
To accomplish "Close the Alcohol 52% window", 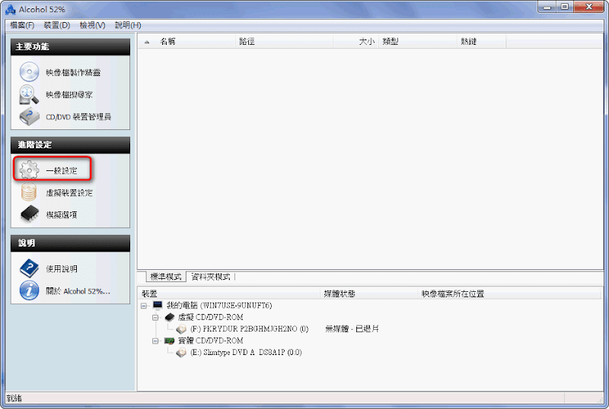I will click(x=588, y=7).
